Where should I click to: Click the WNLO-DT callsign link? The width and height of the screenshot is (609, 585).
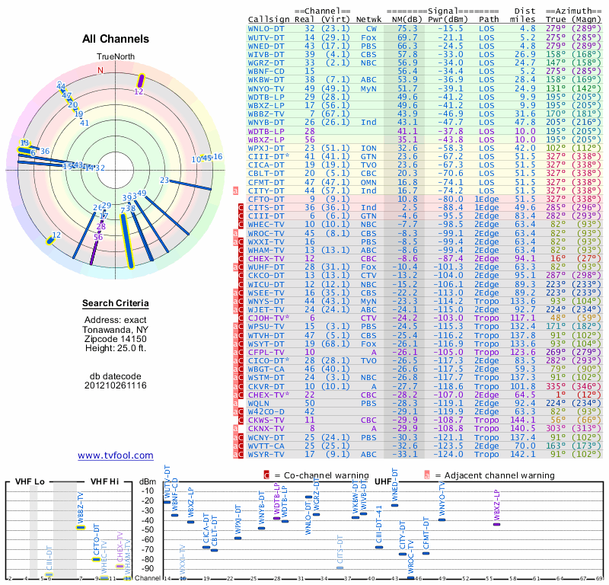266,29
